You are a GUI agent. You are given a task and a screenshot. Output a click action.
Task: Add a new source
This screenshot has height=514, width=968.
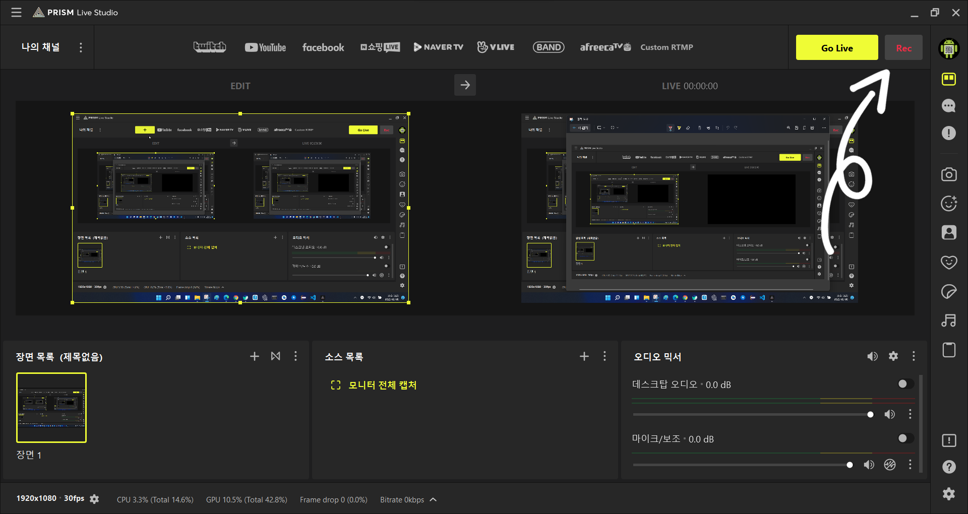coord(584,356)
